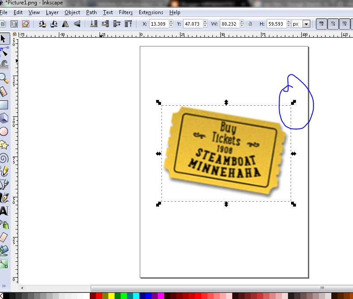Click the H height input field
This screenshot has height=299, width=353.
tap(276, 24)
